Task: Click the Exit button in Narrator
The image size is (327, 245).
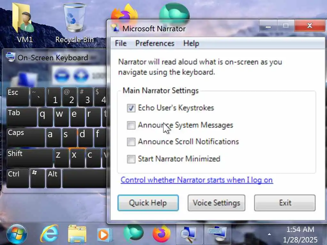Action: click(x=285, y=203)
